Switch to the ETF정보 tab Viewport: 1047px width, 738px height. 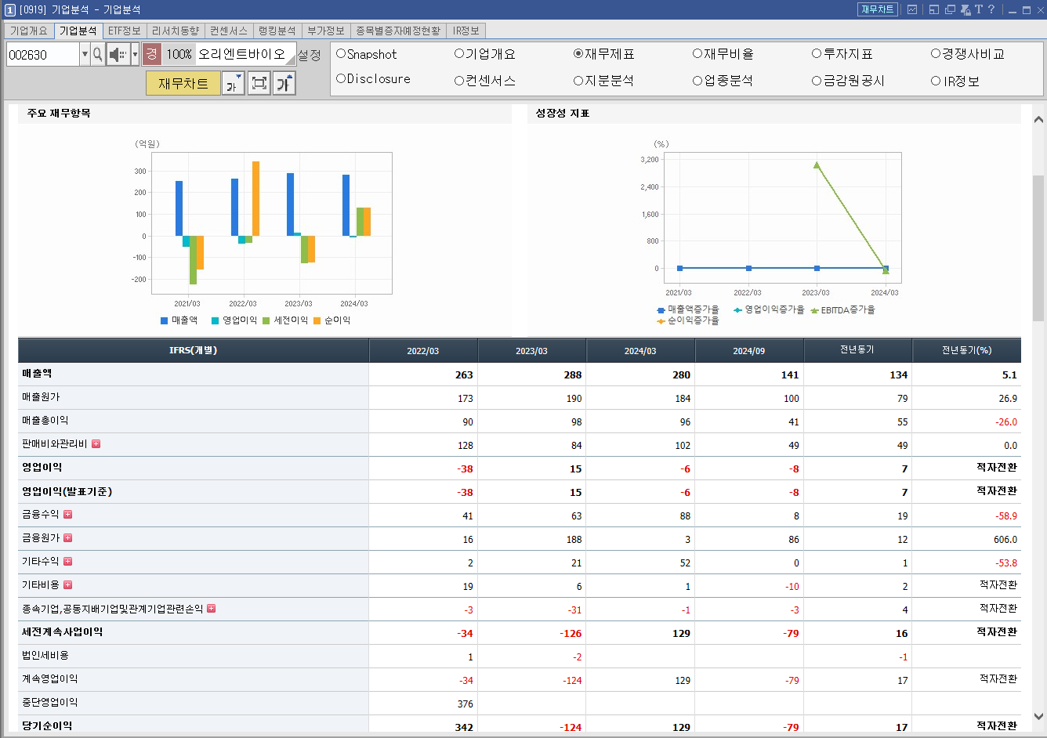click(125, 31)
